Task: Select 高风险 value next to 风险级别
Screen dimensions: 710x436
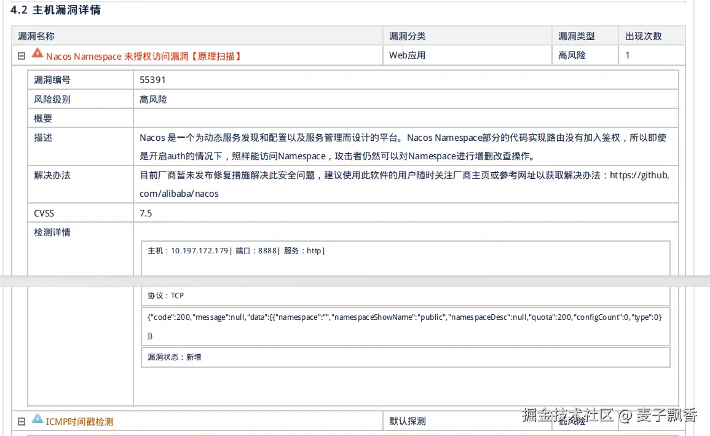Action: click(x=153, y=100)
